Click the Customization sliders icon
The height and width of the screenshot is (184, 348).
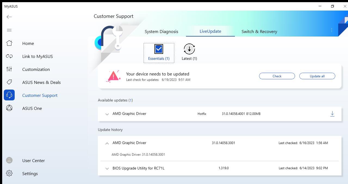coord(9,69)
